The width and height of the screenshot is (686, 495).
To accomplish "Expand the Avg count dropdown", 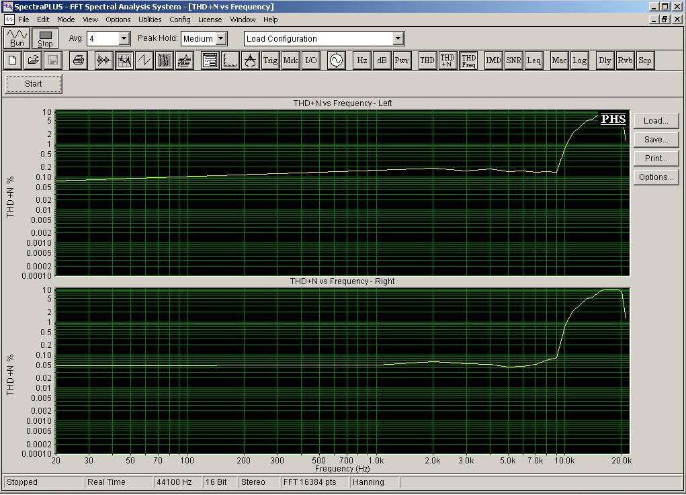I will tap(124, 39).
